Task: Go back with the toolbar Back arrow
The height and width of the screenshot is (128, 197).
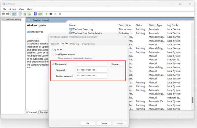Action: pyautogui.click(x=3, y=14)
